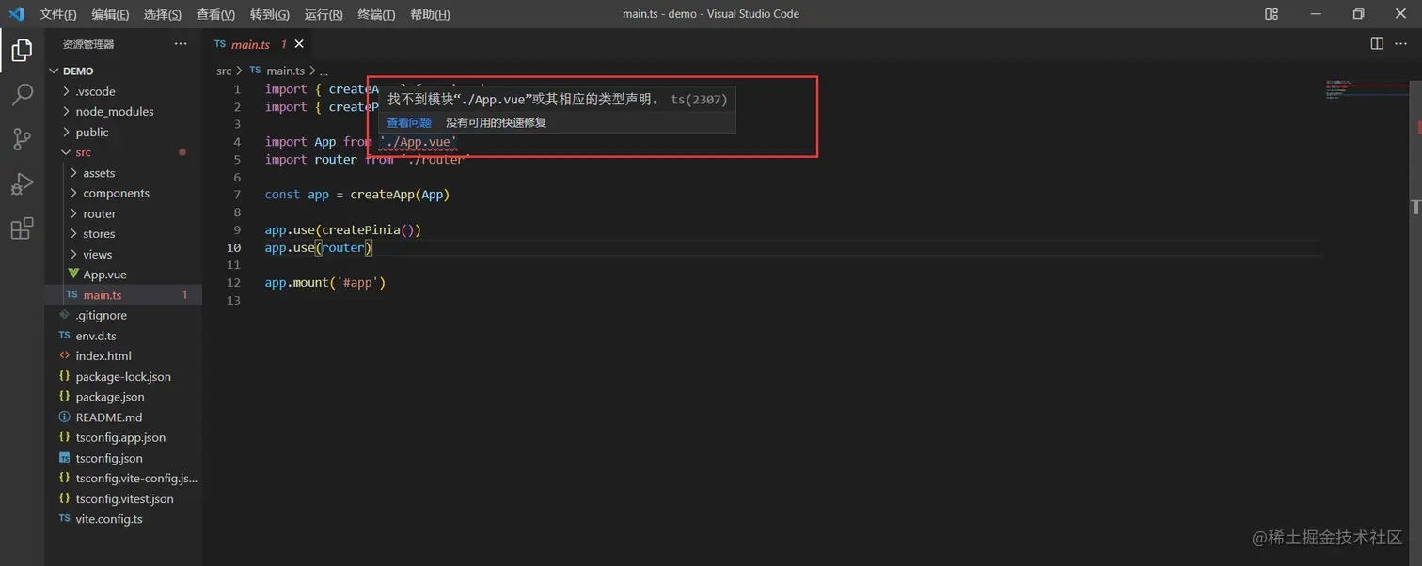This screenshot has width=1422, height=566.
Task: Open env.d.ts file
Action: pos(123,336)
